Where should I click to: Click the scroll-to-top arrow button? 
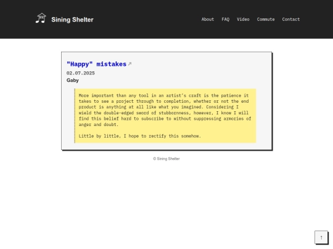(x=321, y=237)
